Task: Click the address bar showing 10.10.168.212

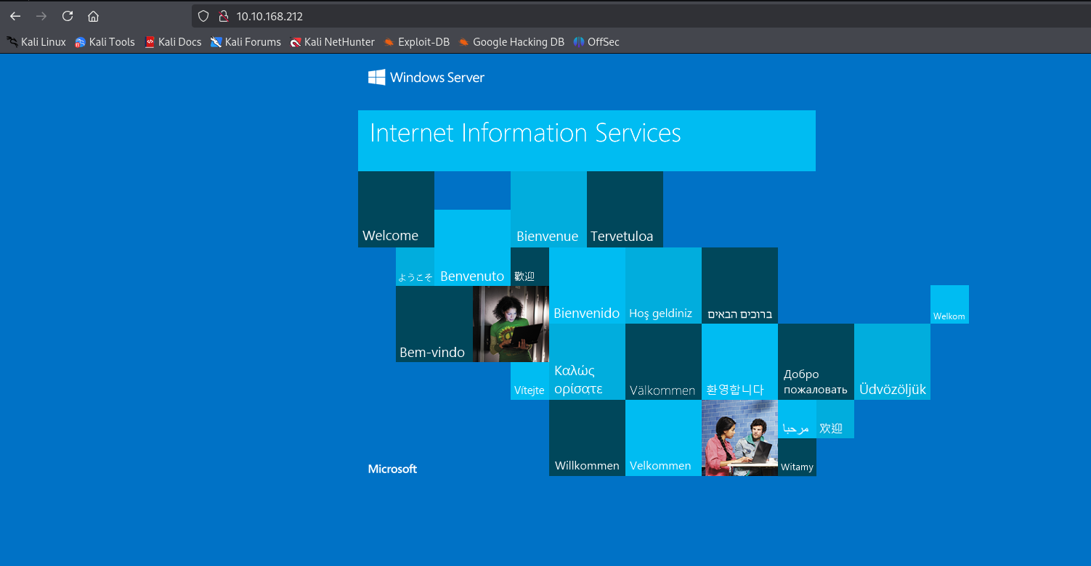Action: tap(508, 16)
